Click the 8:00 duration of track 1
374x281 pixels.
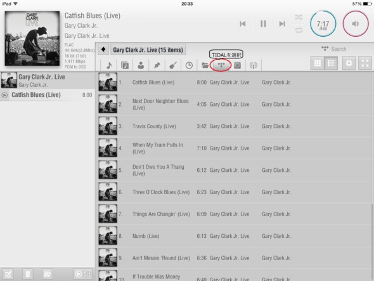202,82
